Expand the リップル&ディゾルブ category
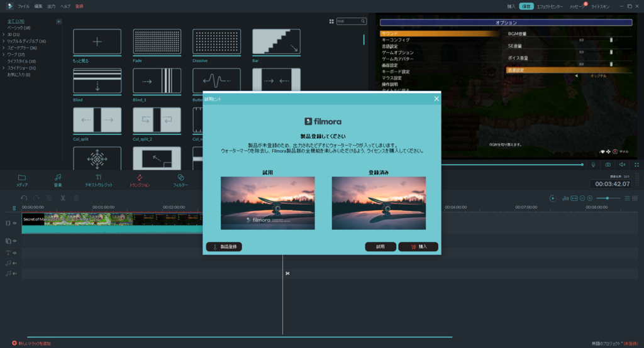Viewport: 644px width, 348px height. click(4, 41)
